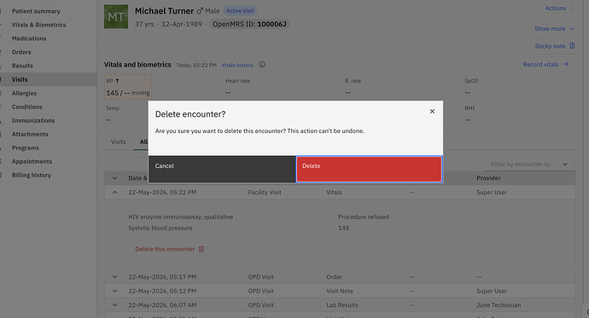589x318 pixels.
Task: Open the Vitals history link
Action: 237,66
